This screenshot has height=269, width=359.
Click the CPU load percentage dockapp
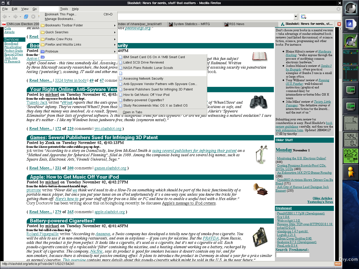351,123
